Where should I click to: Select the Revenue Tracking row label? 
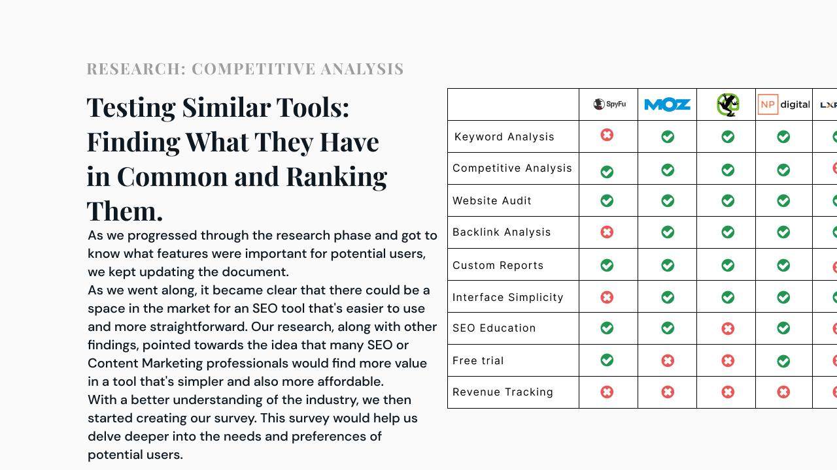click(503, 392)
